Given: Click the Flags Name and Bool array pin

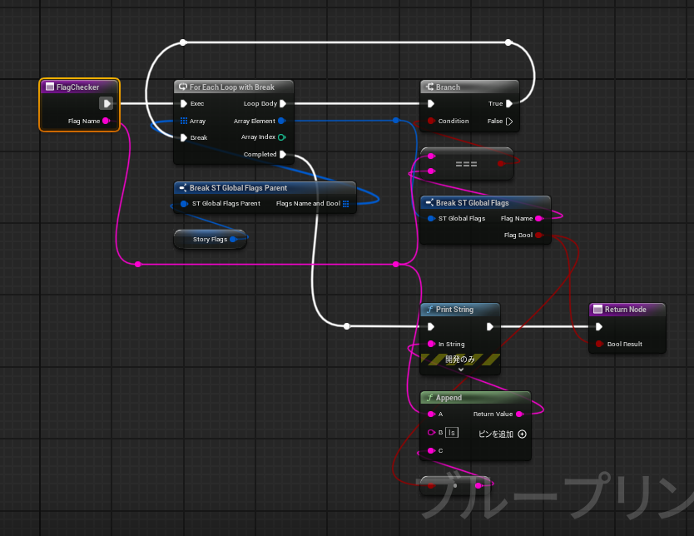Looking at the screenshot, I should [x=346, y=204].
